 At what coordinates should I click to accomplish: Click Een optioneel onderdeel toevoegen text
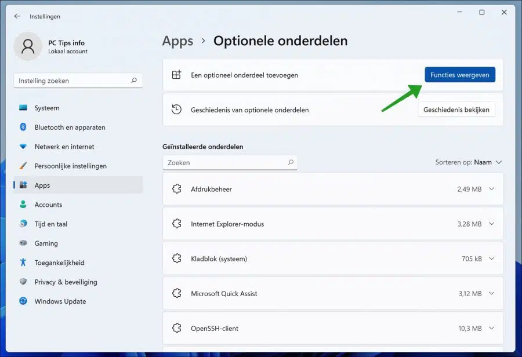tap(244, 75)
